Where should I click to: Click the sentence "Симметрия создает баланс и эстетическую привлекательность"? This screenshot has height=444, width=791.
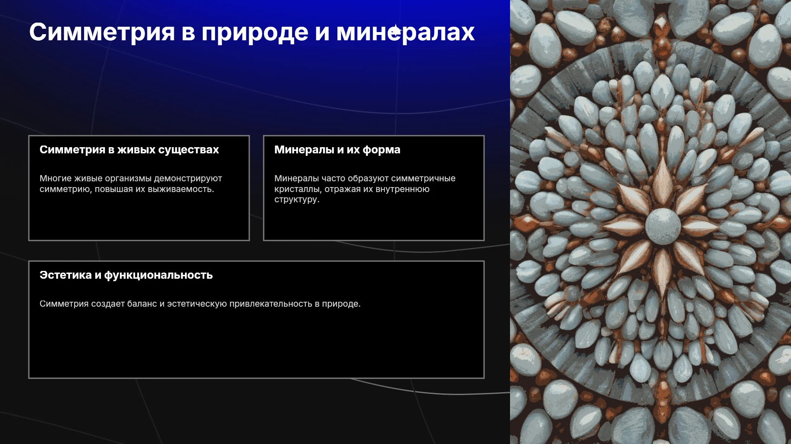[x=200, y=304]
